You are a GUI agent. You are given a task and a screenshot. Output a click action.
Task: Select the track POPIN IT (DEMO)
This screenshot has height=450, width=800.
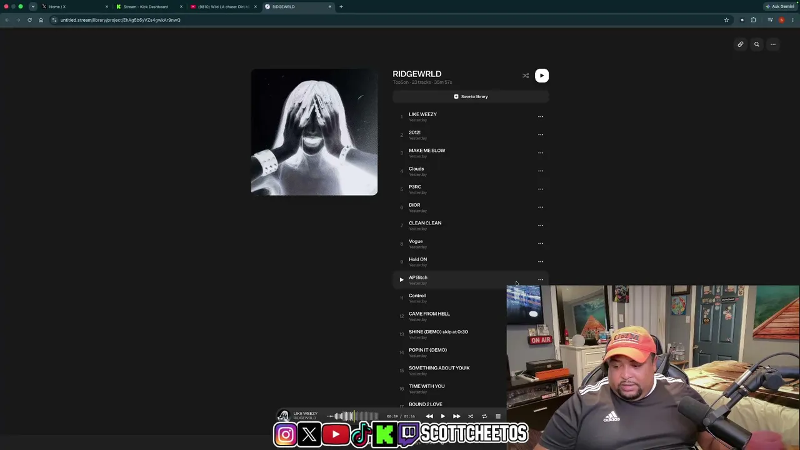[449, 352]
